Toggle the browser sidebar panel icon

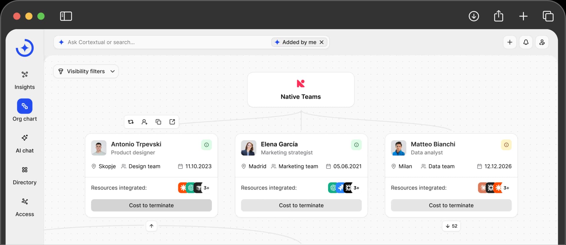(66, 16)
